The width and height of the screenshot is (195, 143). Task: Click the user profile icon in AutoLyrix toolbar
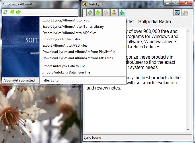[114, 13]
